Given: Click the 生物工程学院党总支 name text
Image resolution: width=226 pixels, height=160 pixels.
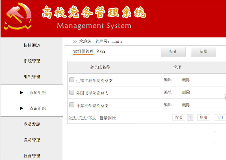Looking at the screenshot, I should pos(94,81).
